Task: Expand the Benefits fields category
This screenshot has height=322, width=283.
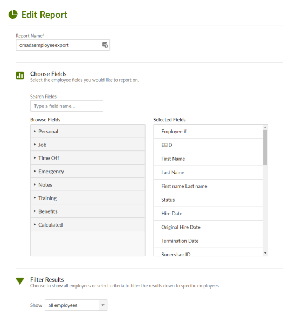Action: [x=88, y=211]
